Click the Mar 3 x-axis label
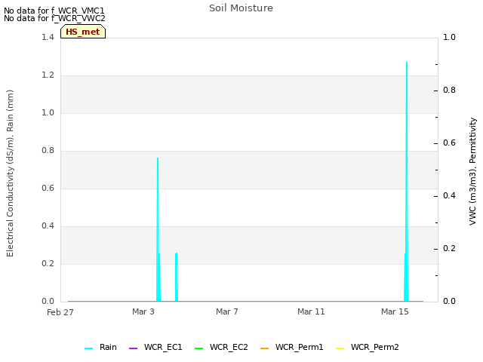 143,311
